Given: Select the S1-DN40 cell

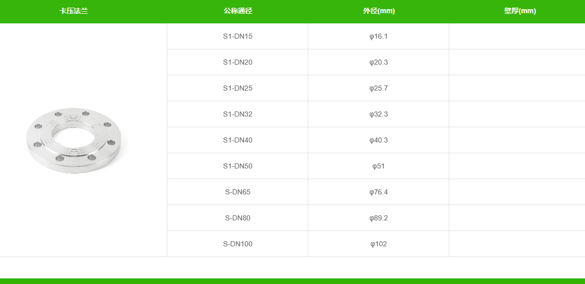Looking at the screenshot, I should pyautogui.click(x=238, y=140).
